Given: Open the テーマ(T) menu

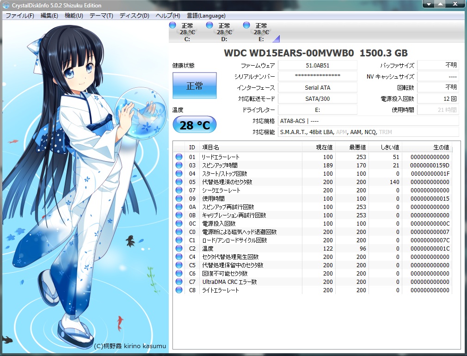Looking at the screenshot, I should (101, 16).
